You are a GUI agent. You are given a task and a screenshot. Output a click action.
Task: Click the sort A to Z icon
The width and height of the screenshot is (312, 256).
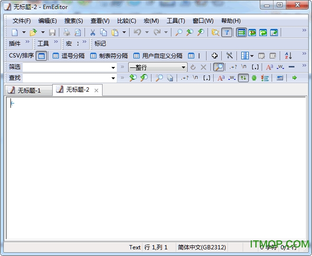288,56
